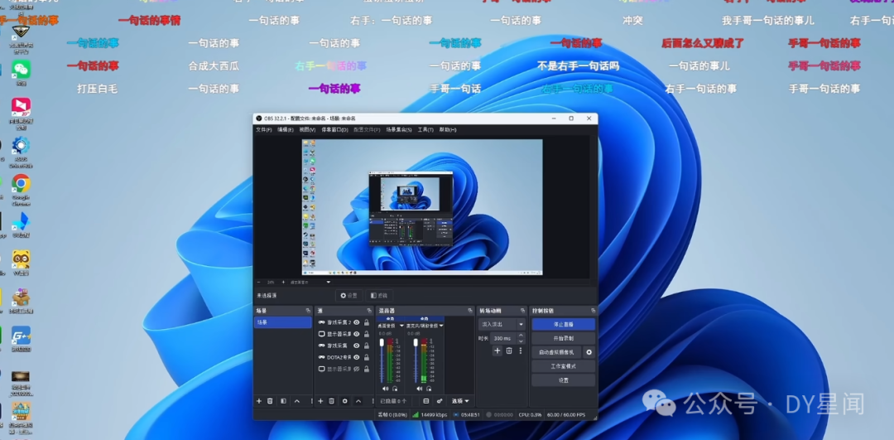The width and height of the screenshot is (894, 440).
Task: Hide the 游戏采集 2 source eye icon
Action: pyautogui.click(x=356, y=322)
